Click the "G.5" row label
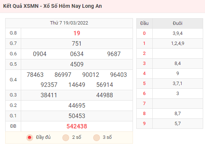The width and height of the screenshot is (205, 147). tap(13, 64)
